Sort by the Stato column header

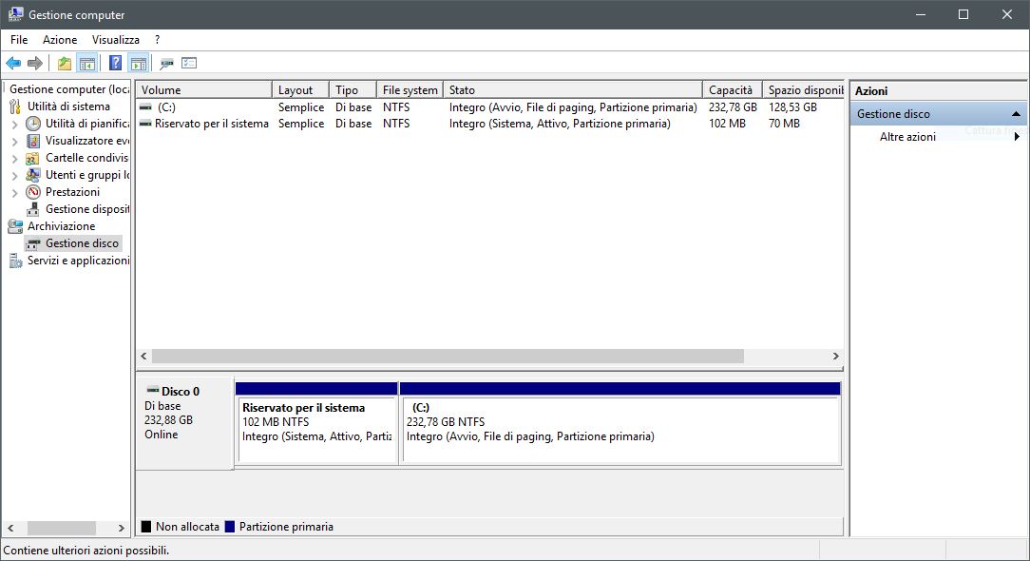[x=573, y=89]
